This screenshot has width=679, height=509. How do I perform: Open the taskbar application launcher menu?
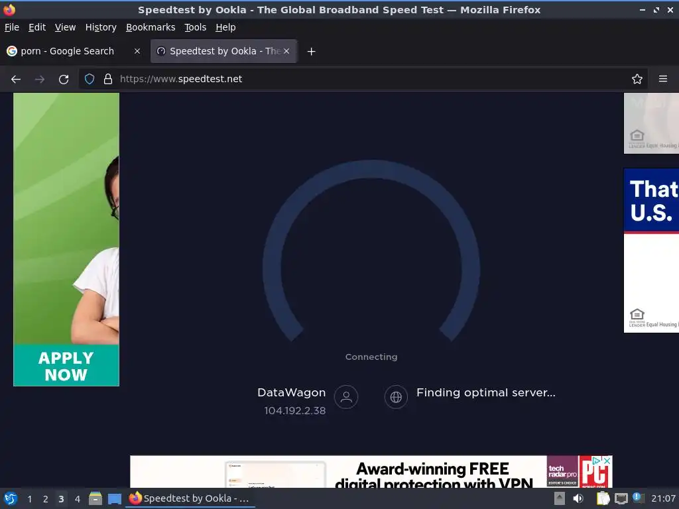(11, 498)
